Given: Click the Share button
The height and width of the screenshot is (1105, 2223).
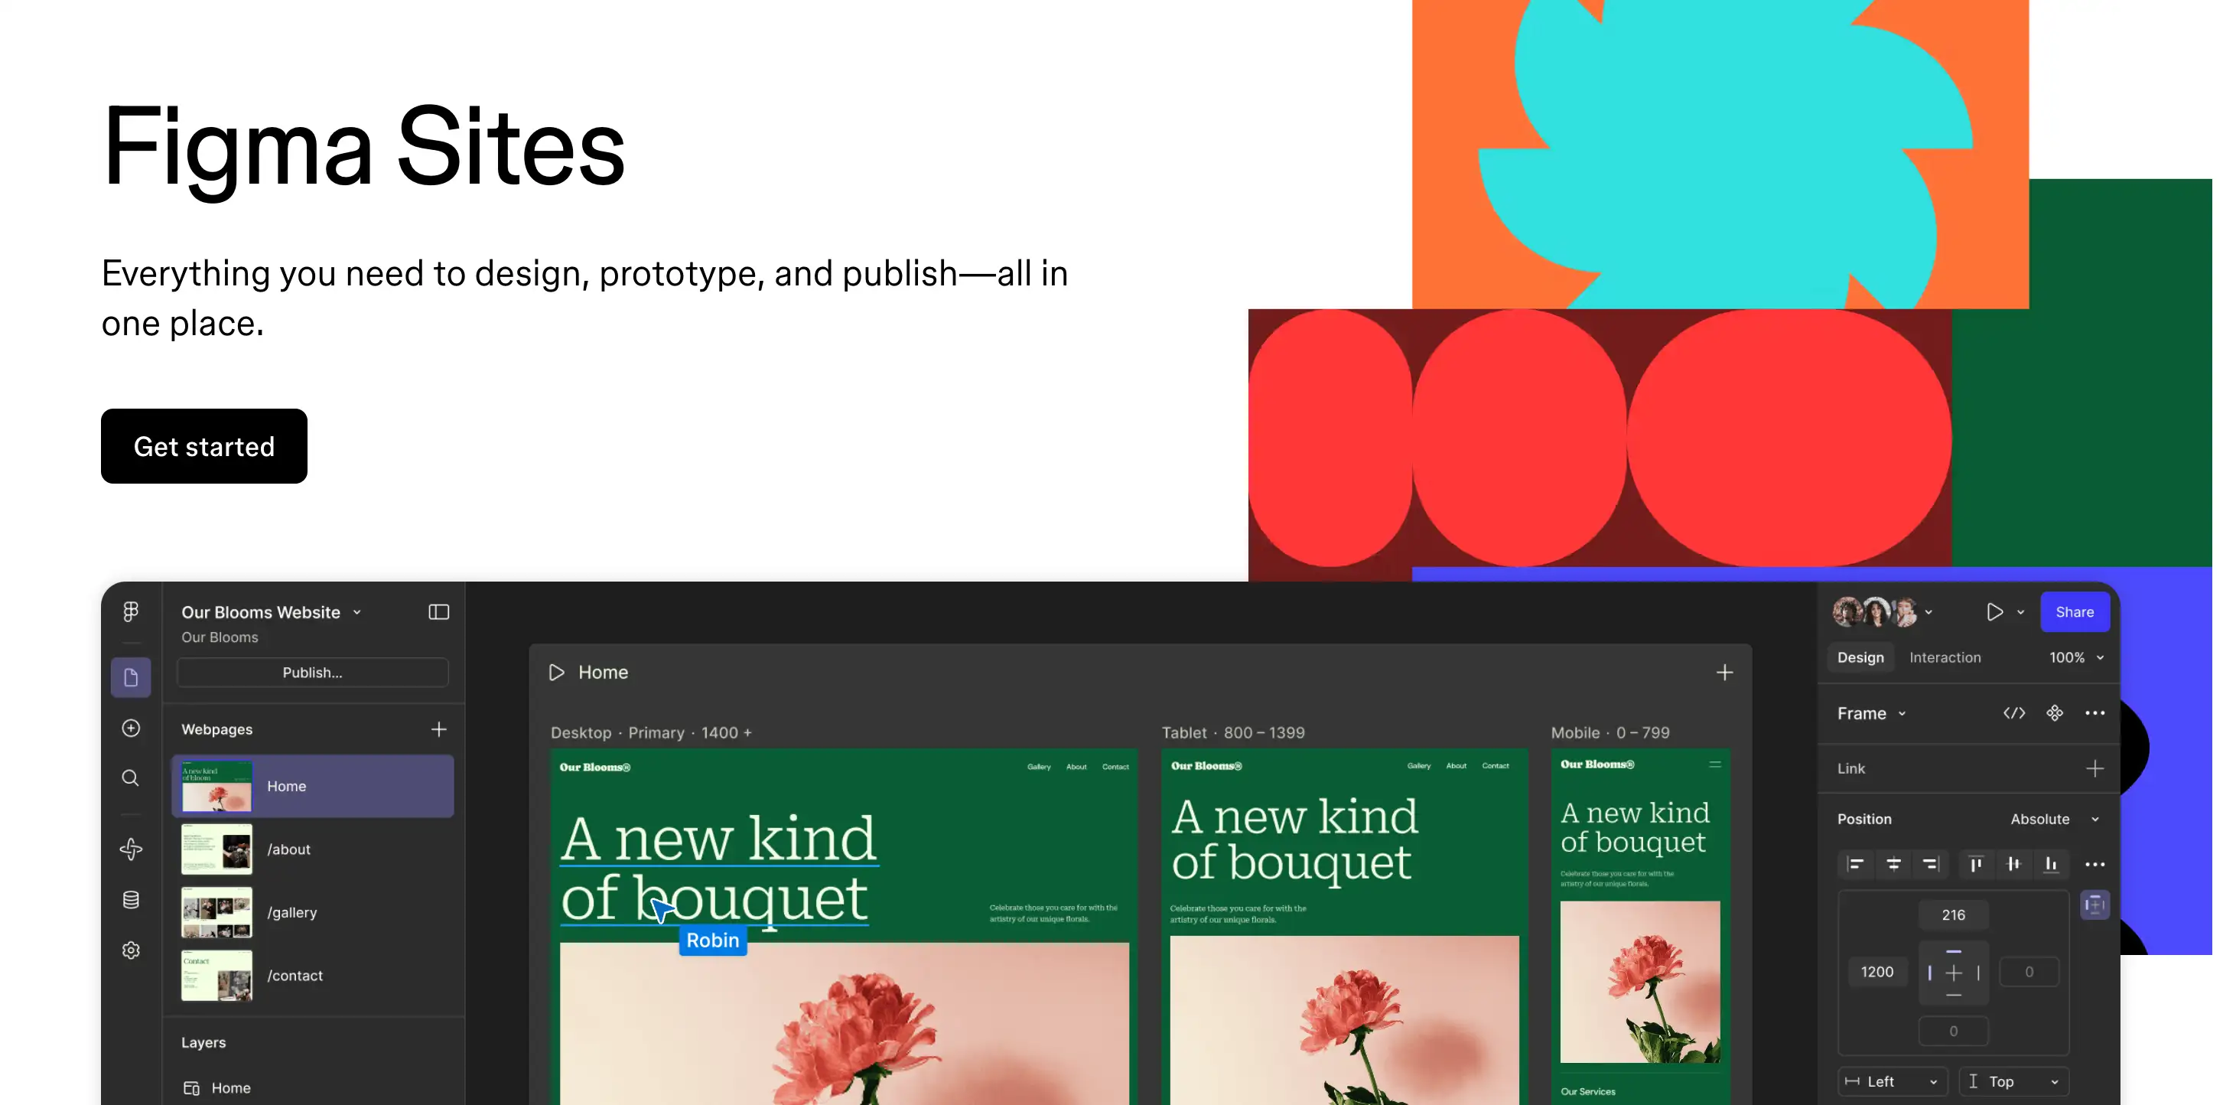Looking at the screenshot, I should coord(2075,611).
